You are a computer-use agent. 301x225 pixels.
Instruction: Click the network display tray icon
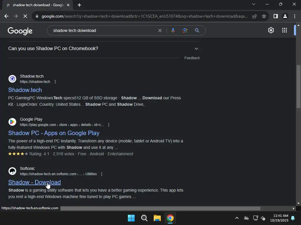pos(255,218)
